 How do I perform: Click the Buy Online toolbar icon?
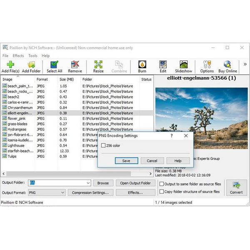tap(227, 67)
